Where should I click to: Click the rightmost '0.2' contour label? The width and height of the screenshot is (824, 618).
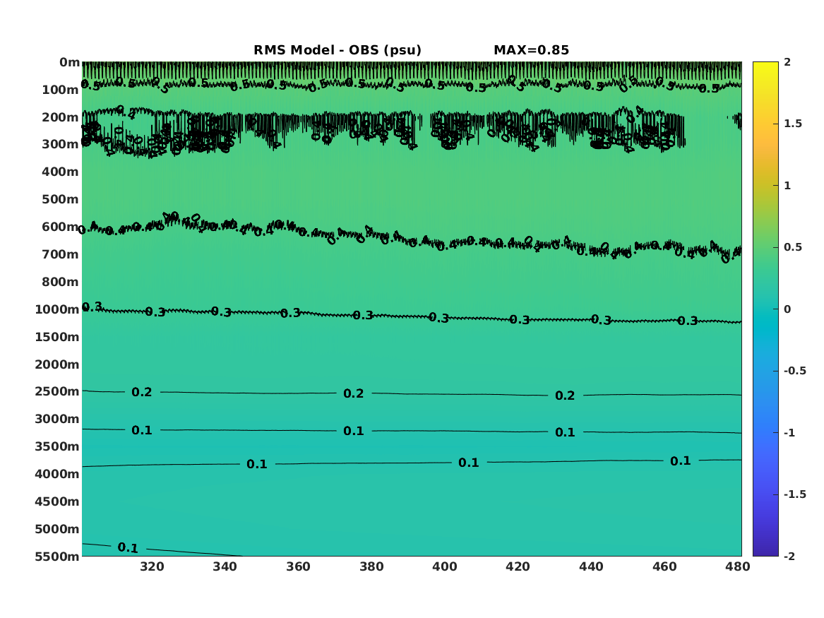tap(566, 396)
